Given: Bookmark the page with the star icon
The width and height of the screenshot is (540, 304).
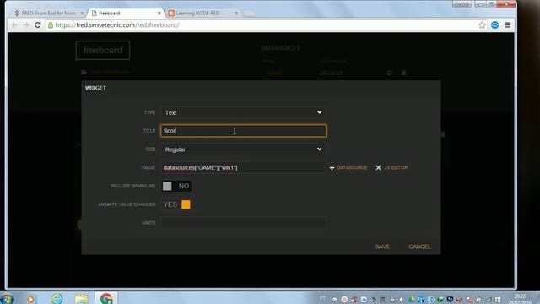Looking at the screenshot, I should (x=482, y=25).
